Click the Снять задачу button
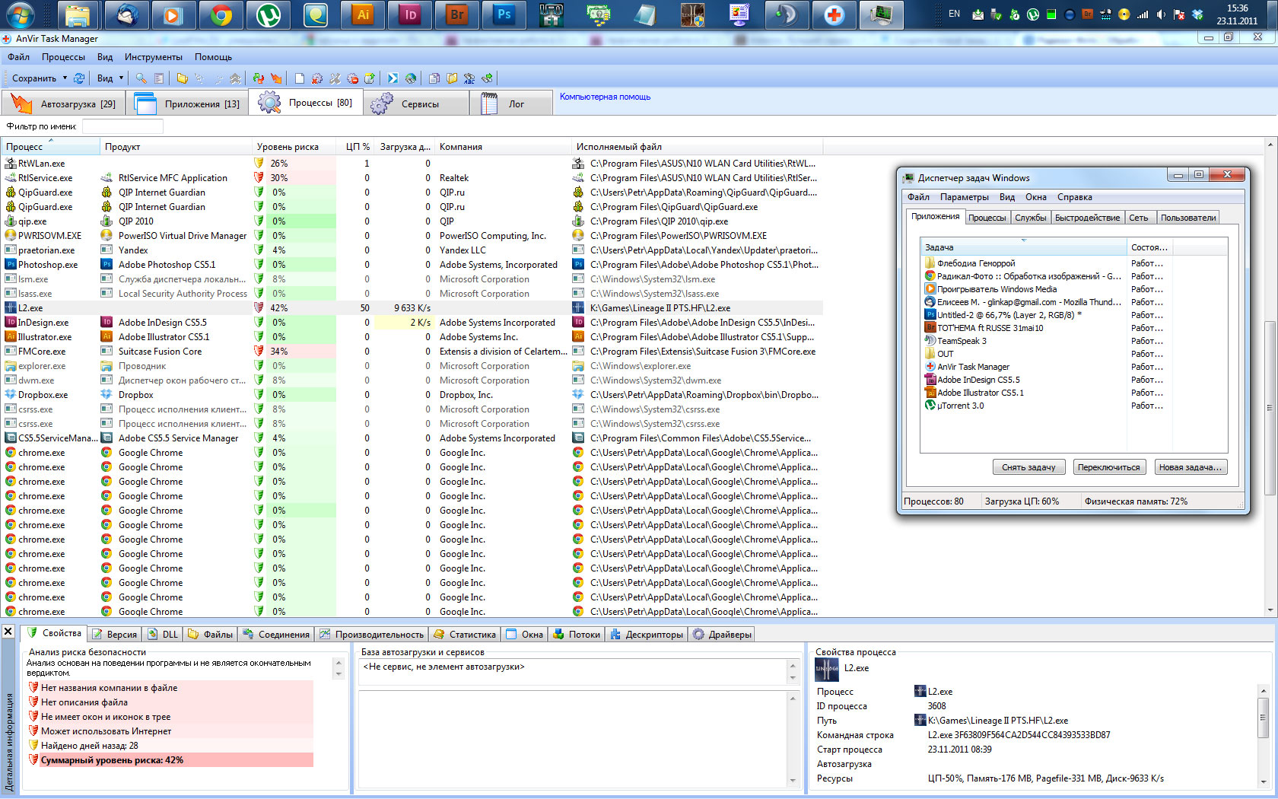Screen dimensions: 1278x799 tap(1028, 467)
